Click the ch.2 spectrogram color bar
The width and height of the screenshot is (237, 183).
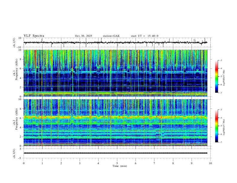click(217, 126)
